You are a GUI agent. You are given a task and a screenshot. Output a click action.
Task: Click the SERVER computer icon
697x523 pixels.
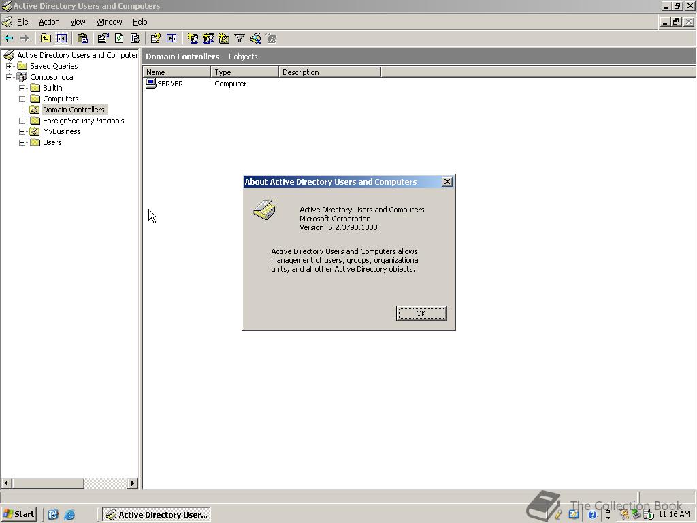(x=150, y=84)
